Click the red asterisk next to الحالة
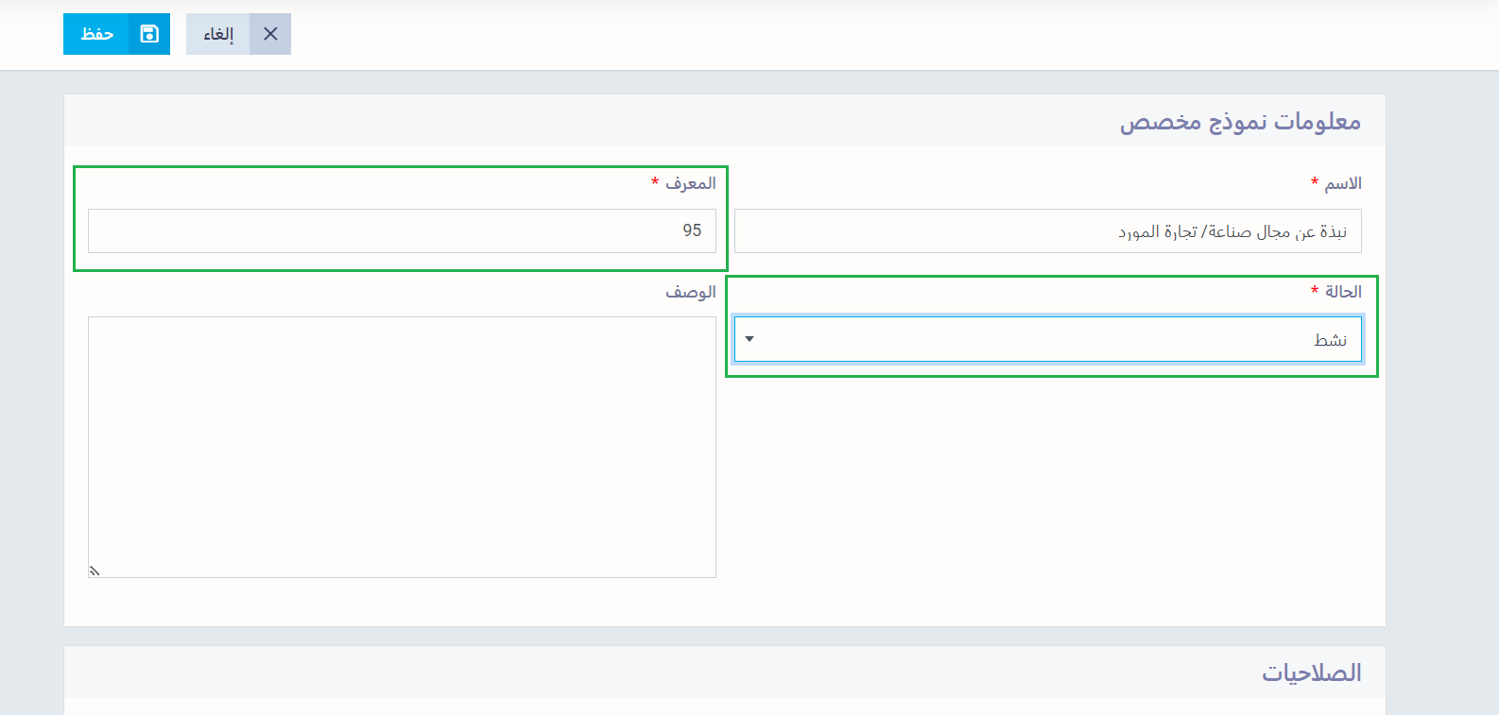 coord(1314,290)
